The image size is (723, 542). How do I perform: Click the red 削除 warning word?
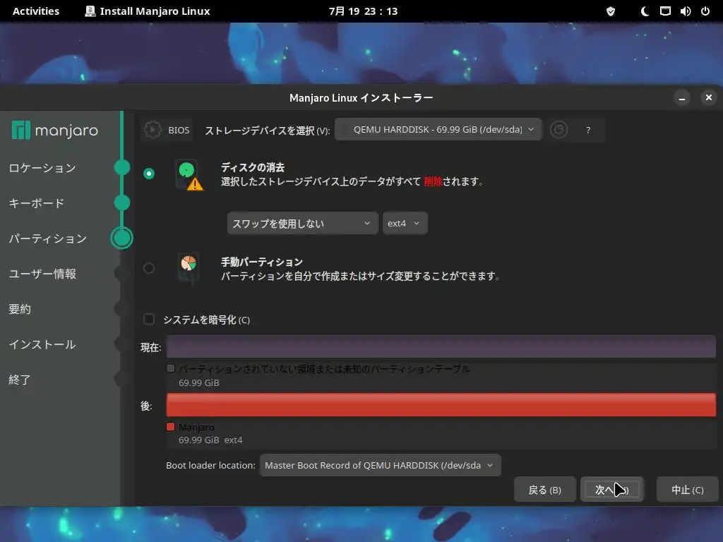click(x=433, y=181)
